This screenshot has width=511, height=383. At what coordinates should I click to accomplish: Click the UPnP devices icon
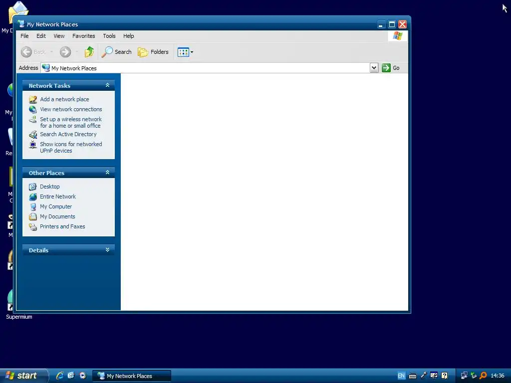tap(33, 145)
